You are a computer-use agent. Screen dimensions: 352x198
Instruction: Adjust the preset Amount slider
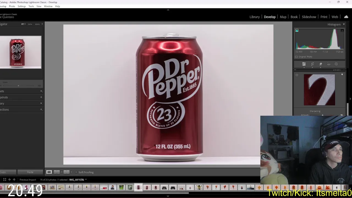[18, 86]
